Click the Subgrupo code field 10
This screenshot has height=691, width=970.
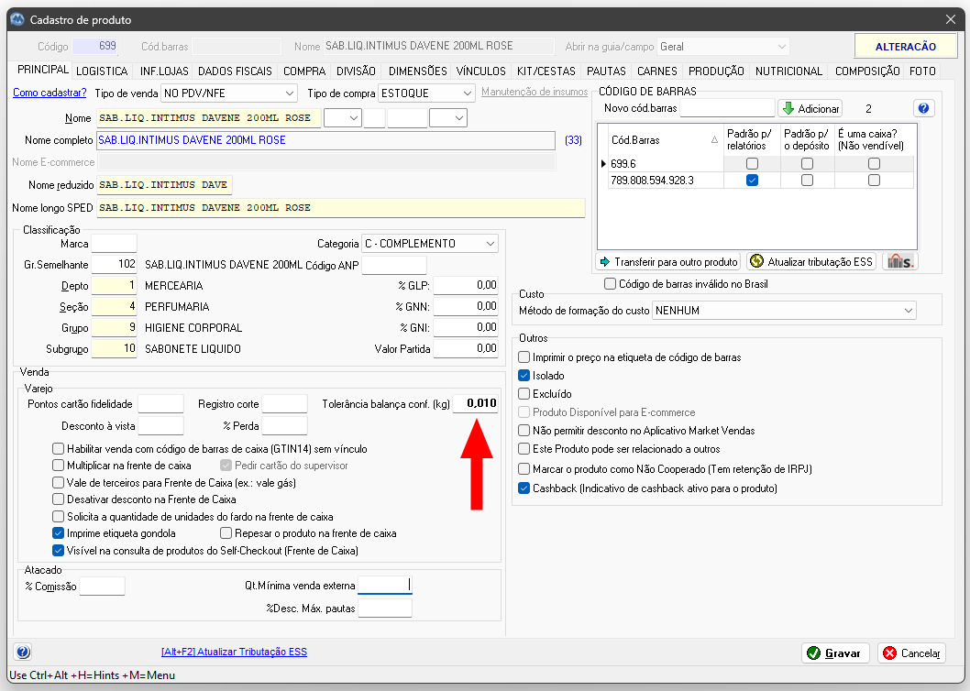coord(114,349)
